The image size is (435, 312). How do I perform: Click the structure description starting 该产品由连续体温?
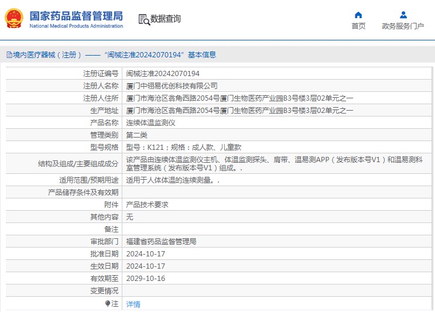pos(275,164)
